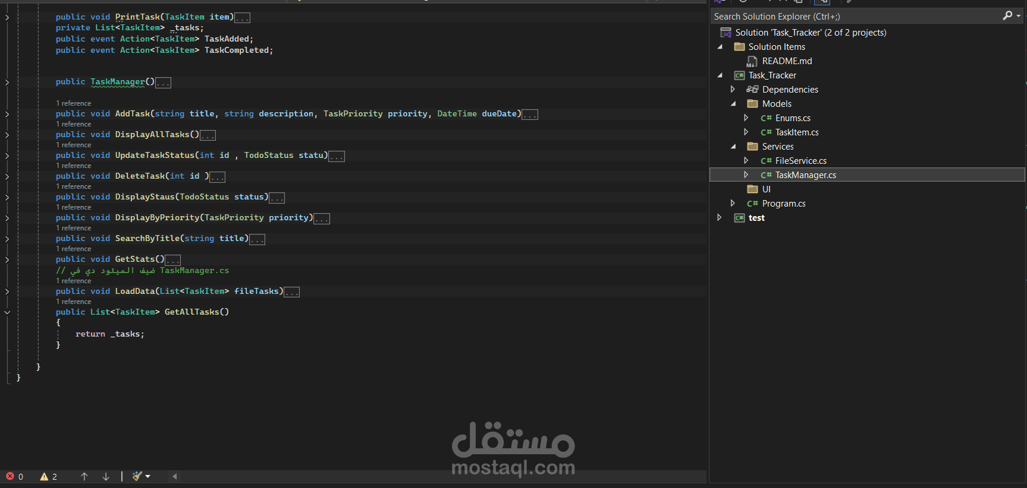Unfold the AddTask method in margin
Screen dimensions: 1027x488
[7, 114]
